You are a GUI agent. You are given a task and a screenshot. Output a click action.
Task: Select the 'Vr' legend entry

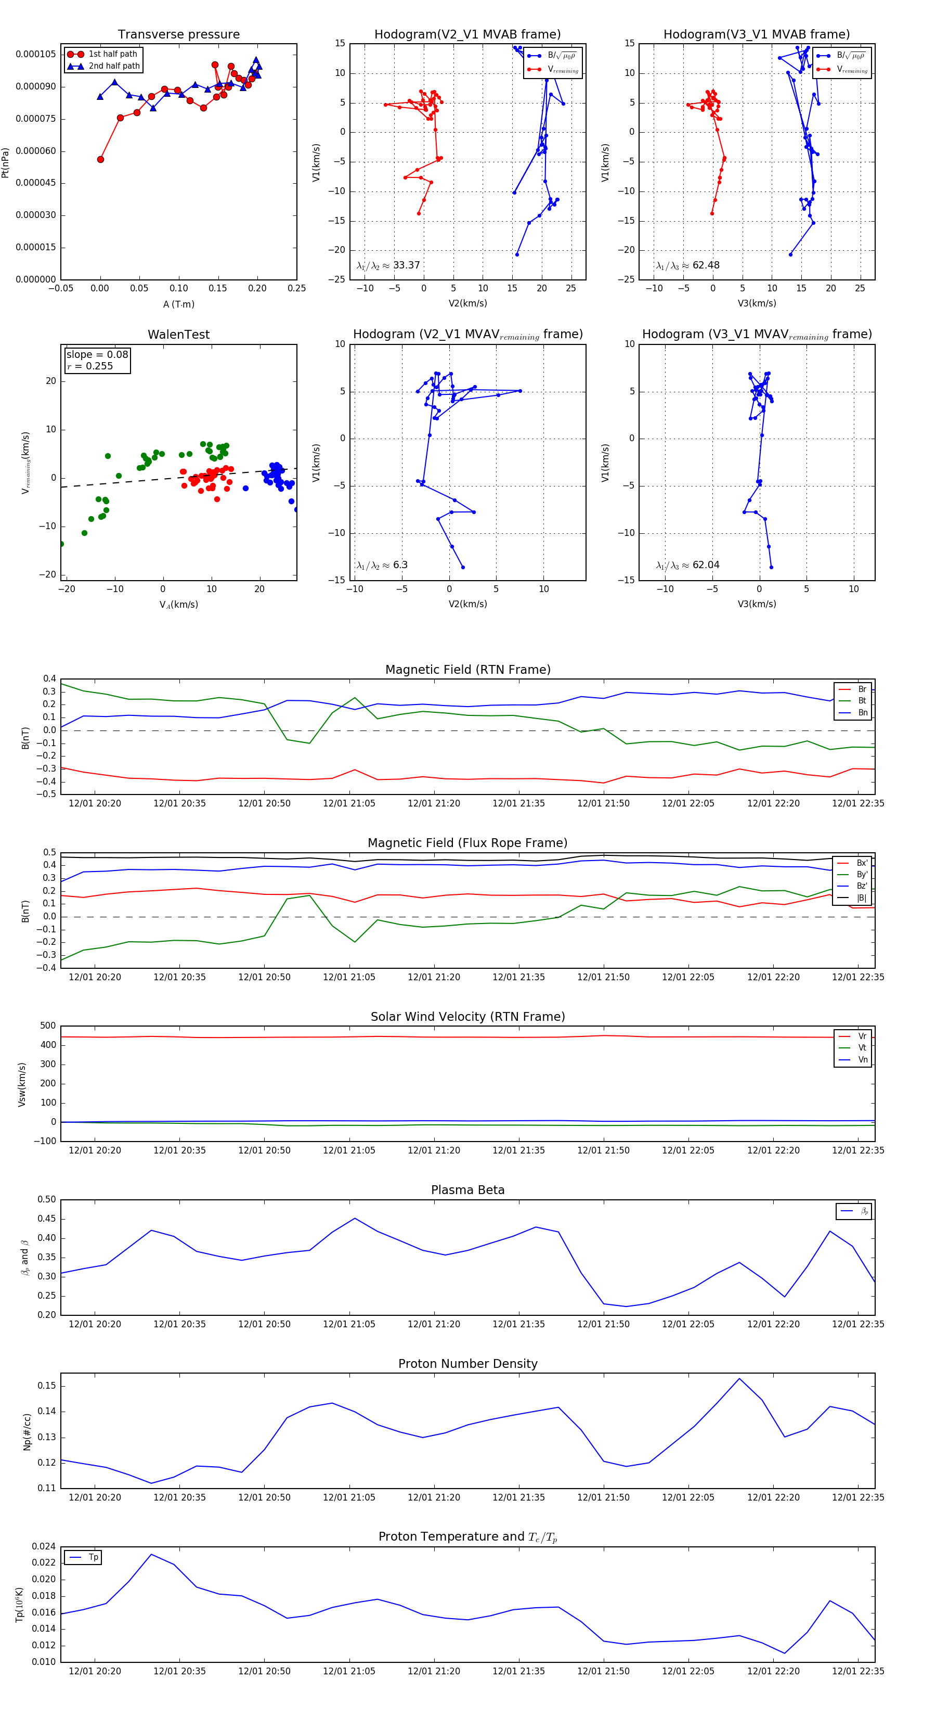pos(853,1036)
